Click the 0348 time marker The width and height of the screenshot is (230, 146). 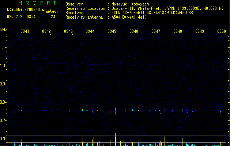(178, 31)
